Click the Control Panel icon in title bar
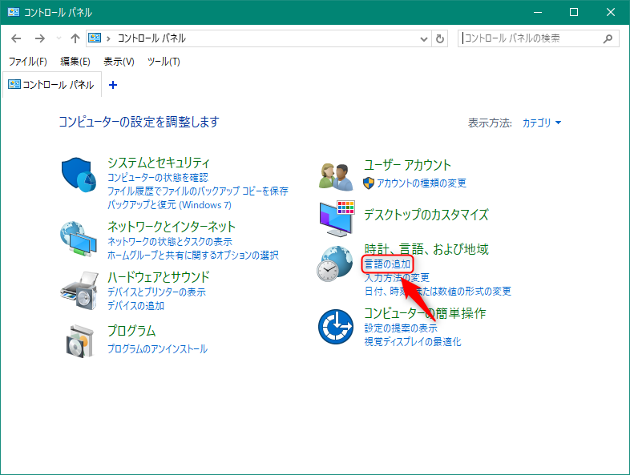 click(x=14, y=12)
